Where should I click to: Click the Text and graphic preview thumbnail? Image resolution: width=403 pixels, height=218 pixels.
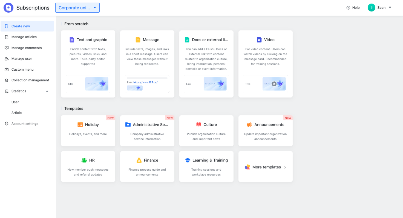(x=97, y=84)
